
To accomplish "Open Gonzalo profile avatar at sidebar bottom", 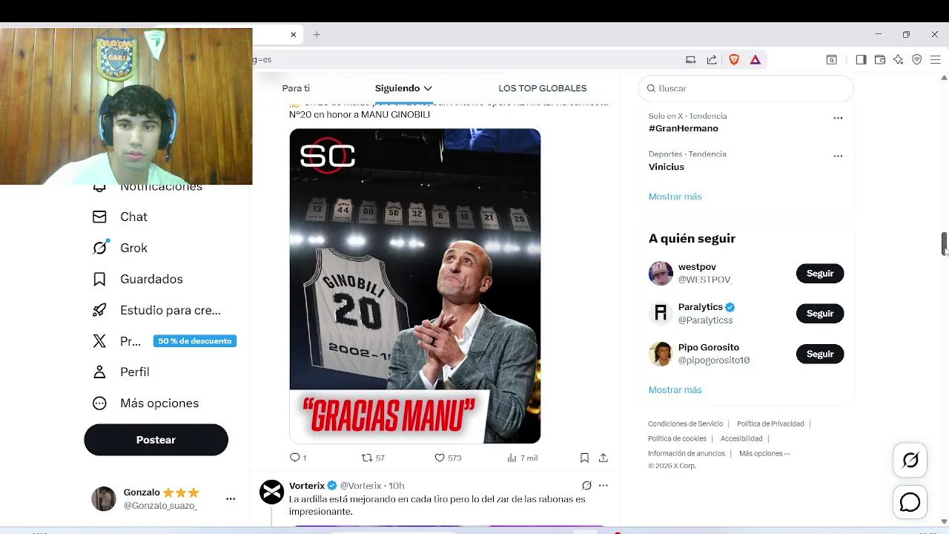I will [x=104, y=499].
